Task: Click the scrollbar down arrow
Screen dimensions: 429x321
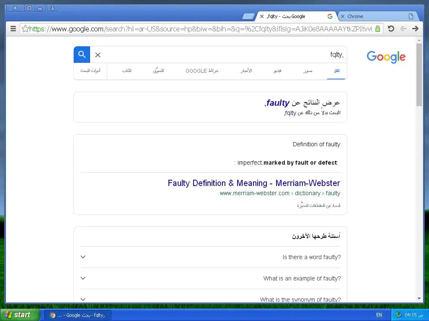Action: 419,298
